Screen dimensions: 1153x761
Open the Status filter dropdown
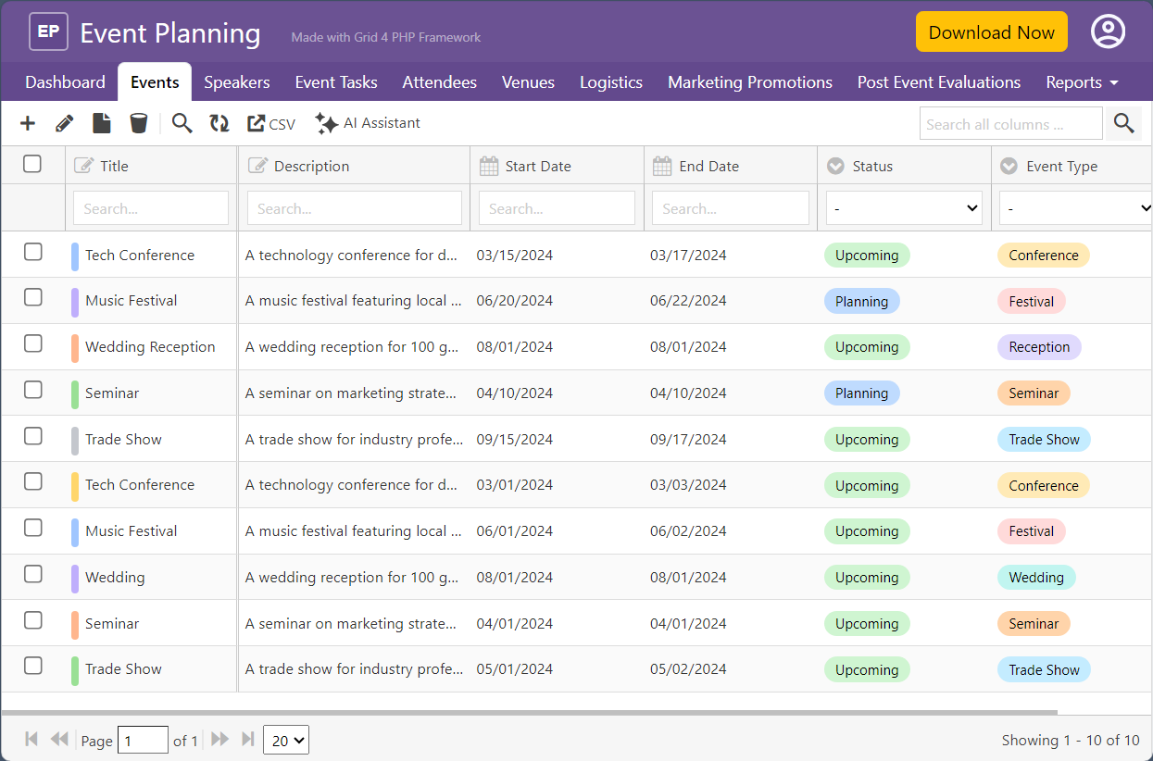(904, 208)
